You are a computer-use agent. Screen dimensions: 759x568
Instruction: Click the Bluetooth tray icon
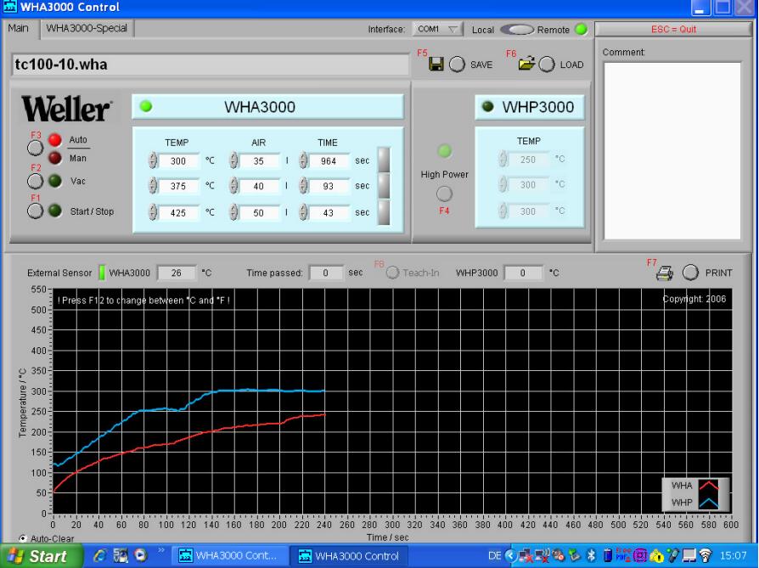click(x=591, y=555)
